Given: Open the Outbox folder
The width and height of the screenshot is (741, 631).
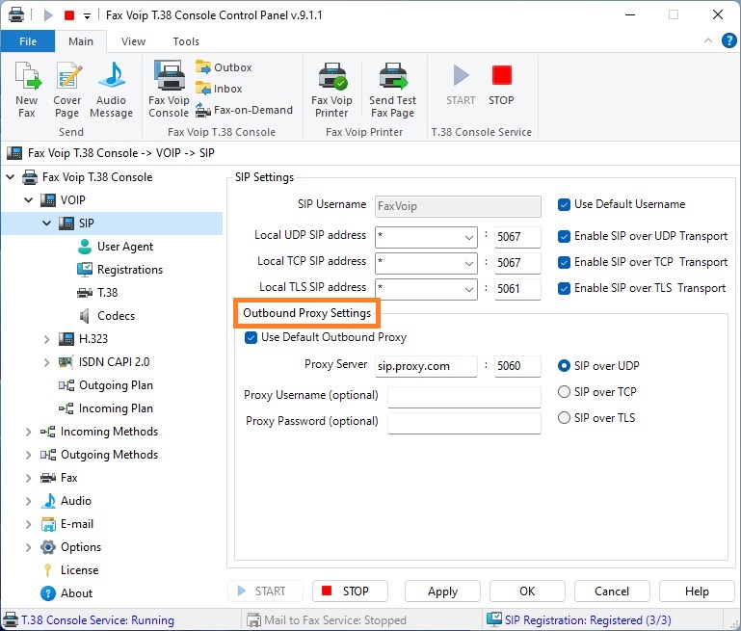Looking at the screenshot, I should [x=224, y=67].
